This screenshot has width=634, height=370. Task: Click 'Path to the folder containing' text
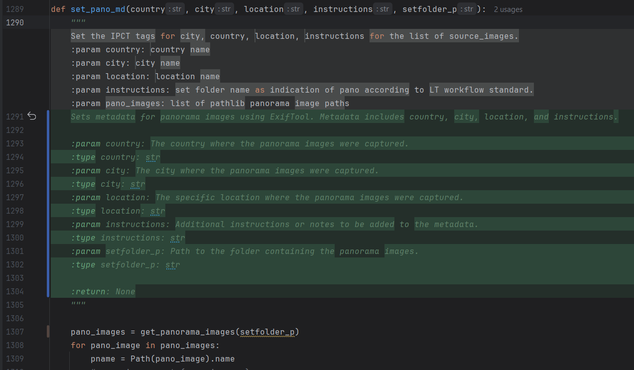coord(245,251)
